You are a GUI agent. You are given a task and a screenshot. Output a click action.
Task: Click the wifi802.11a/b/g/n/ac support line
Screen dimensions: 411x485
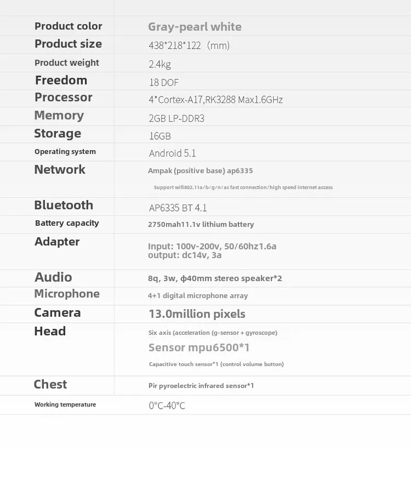tap(243, 187)
